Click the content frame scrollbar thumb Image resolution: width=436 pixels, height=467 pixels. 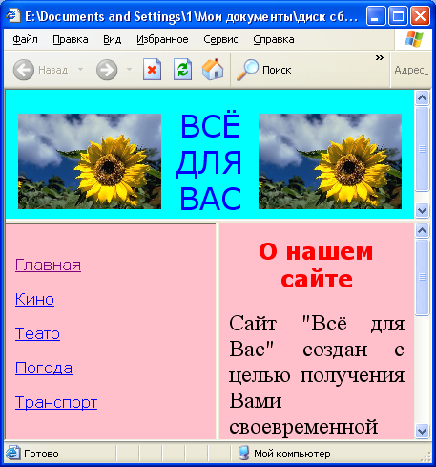coord(422,277)
